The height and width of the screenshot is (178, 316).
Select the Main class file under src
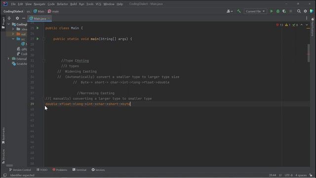click(x=24, y=44)
